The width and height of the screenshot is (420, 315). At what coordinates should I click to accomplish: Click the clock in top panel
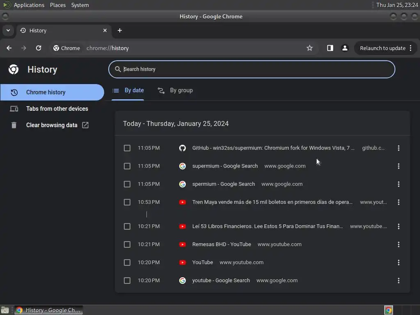point(397,5)
